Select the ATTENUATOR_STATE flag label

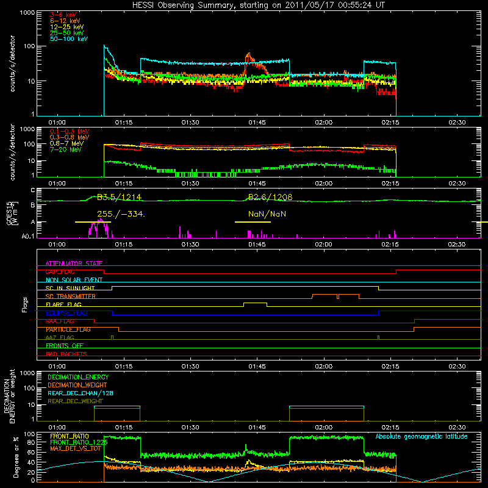pos(74,264)
